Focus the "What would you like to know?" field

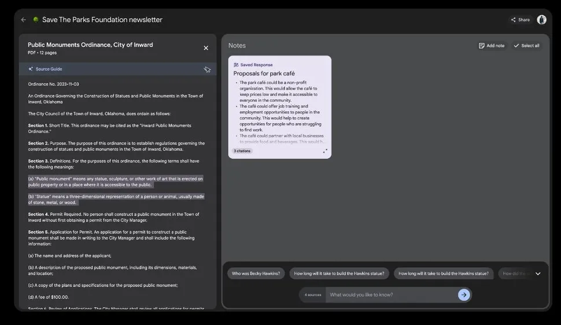tap(392, 295)
